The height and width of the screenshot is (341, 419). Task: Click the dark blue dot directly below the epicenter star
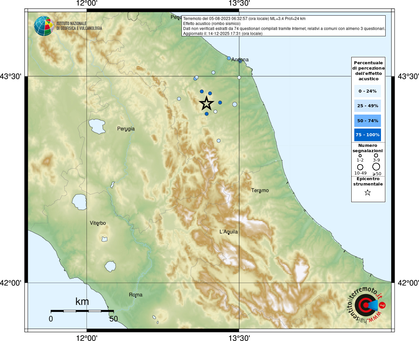206,114
